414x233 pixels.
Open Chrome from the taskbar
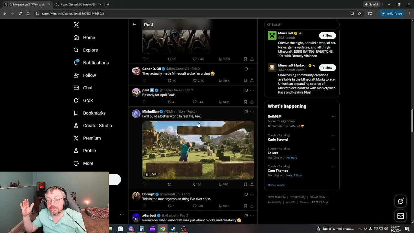(163, 229)
